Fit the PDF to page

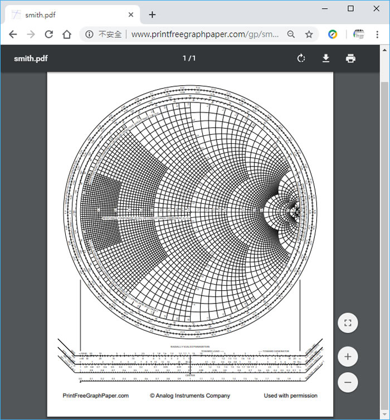(x=348, y=323)
